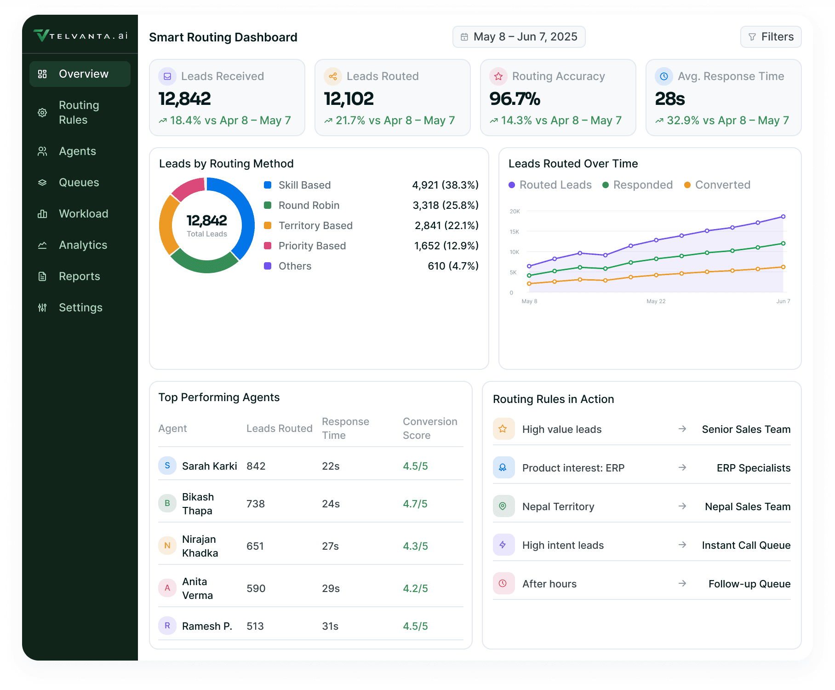Sort by Leads Routed column header

280,429
